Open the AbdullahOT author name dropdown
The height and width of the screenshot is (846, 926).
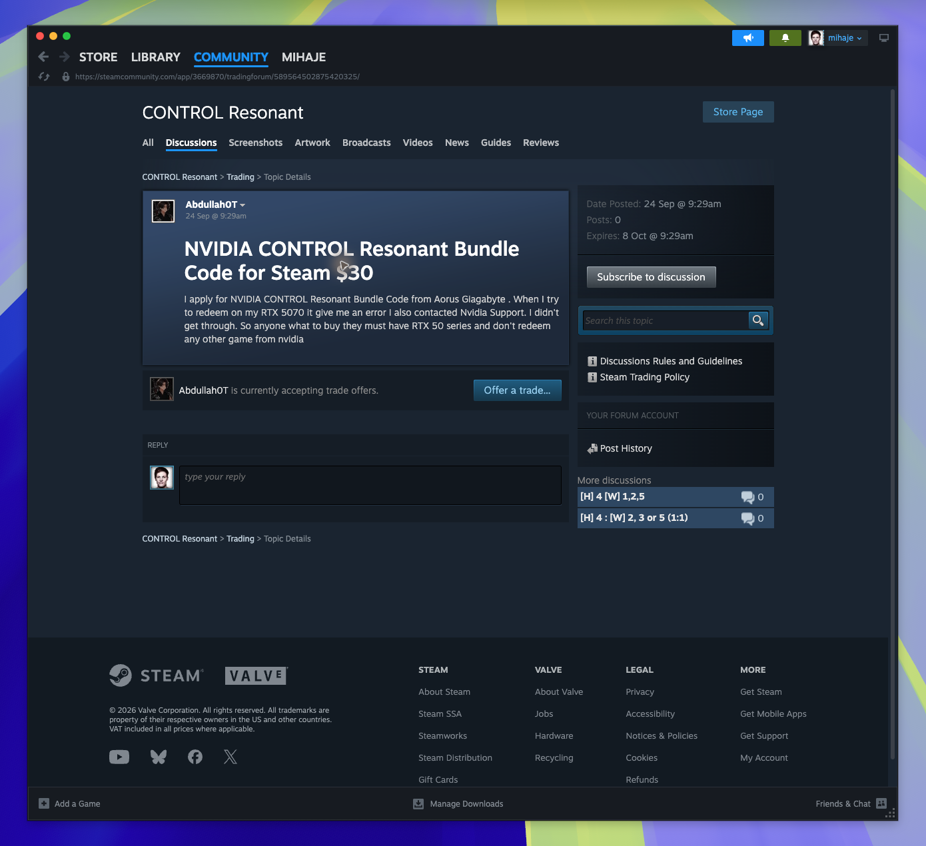[x=215, y=205]
